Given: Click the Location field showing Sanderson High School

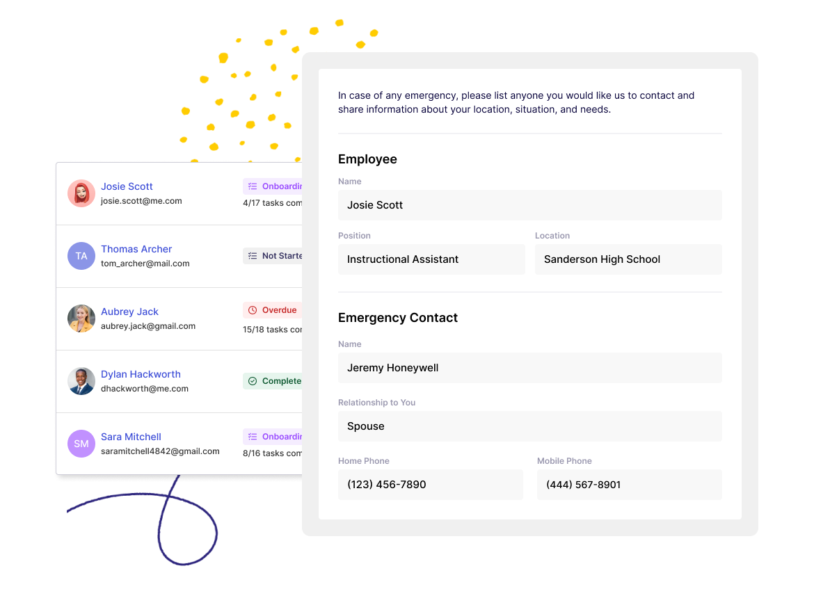Looking at the screenshot, I should 628,259.
